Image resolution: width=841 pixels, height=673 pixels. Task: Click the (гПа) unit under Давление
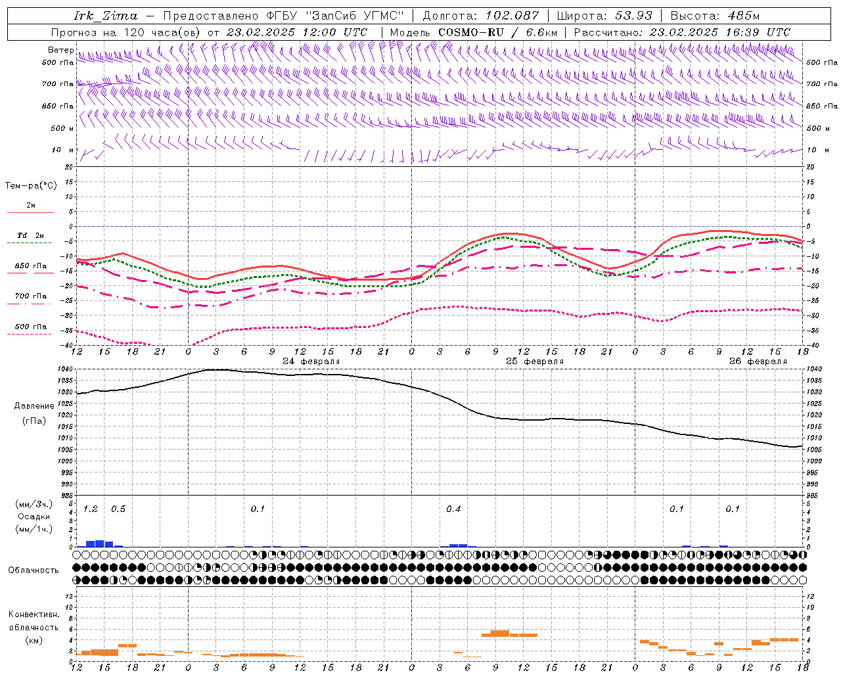pyautogui.click(x=33, y=421)
